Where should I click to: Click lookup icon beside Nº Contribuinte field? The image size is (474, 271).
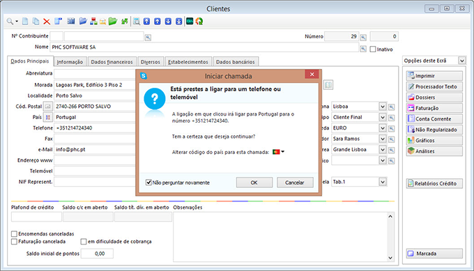pyautogui.click(x=148, y=38)
